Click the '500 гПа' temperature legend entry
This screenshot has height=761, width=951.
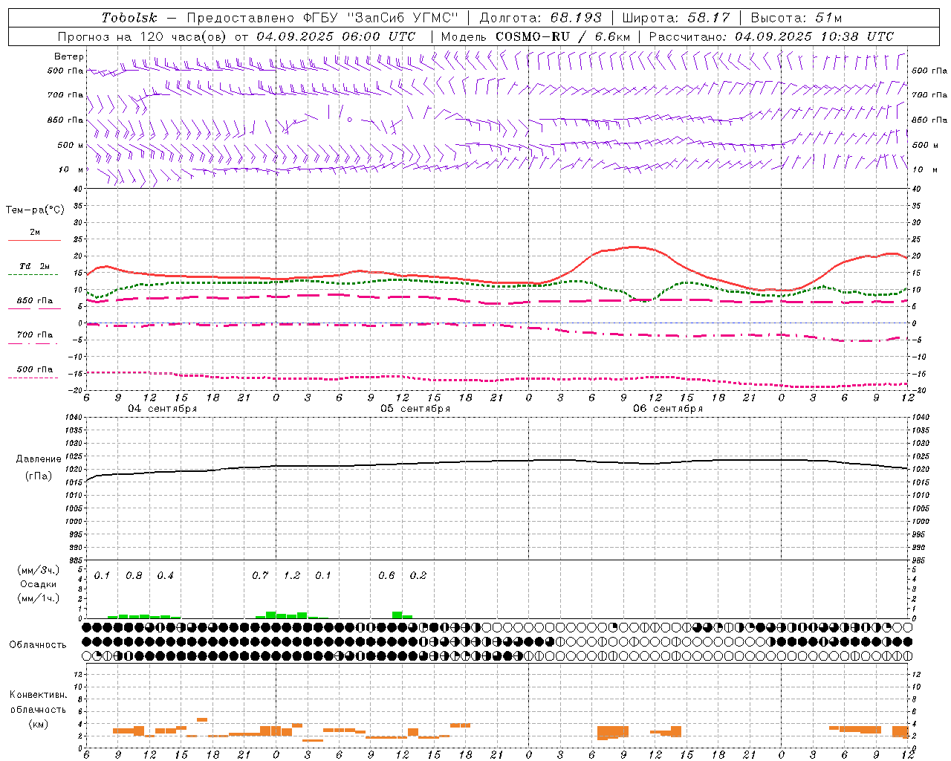coord(35,369)
